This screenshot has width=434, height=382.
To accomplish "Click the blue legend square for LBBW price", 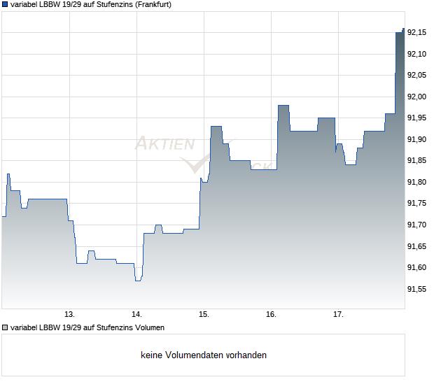I will coord(5,4).
